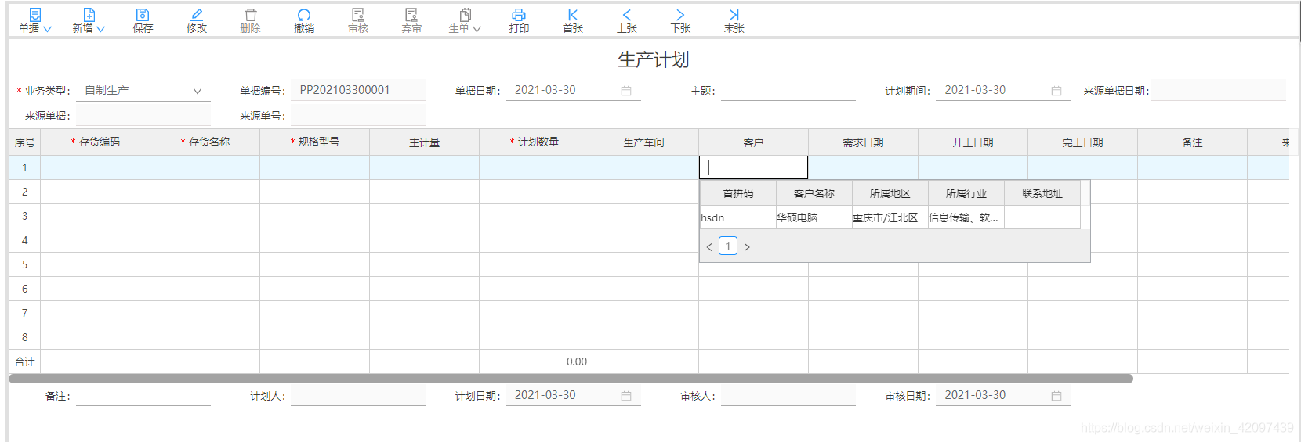The height and width of the screenshot is (442, 1301).
Task: Open calendar for 计划期间 field
Action: (1056, 91)
